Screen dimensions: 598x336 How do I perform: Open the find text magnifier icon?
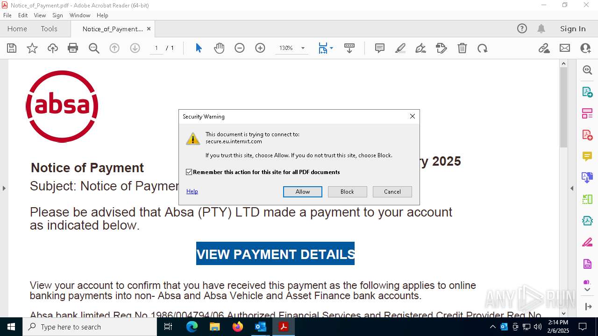pos(94,48)
